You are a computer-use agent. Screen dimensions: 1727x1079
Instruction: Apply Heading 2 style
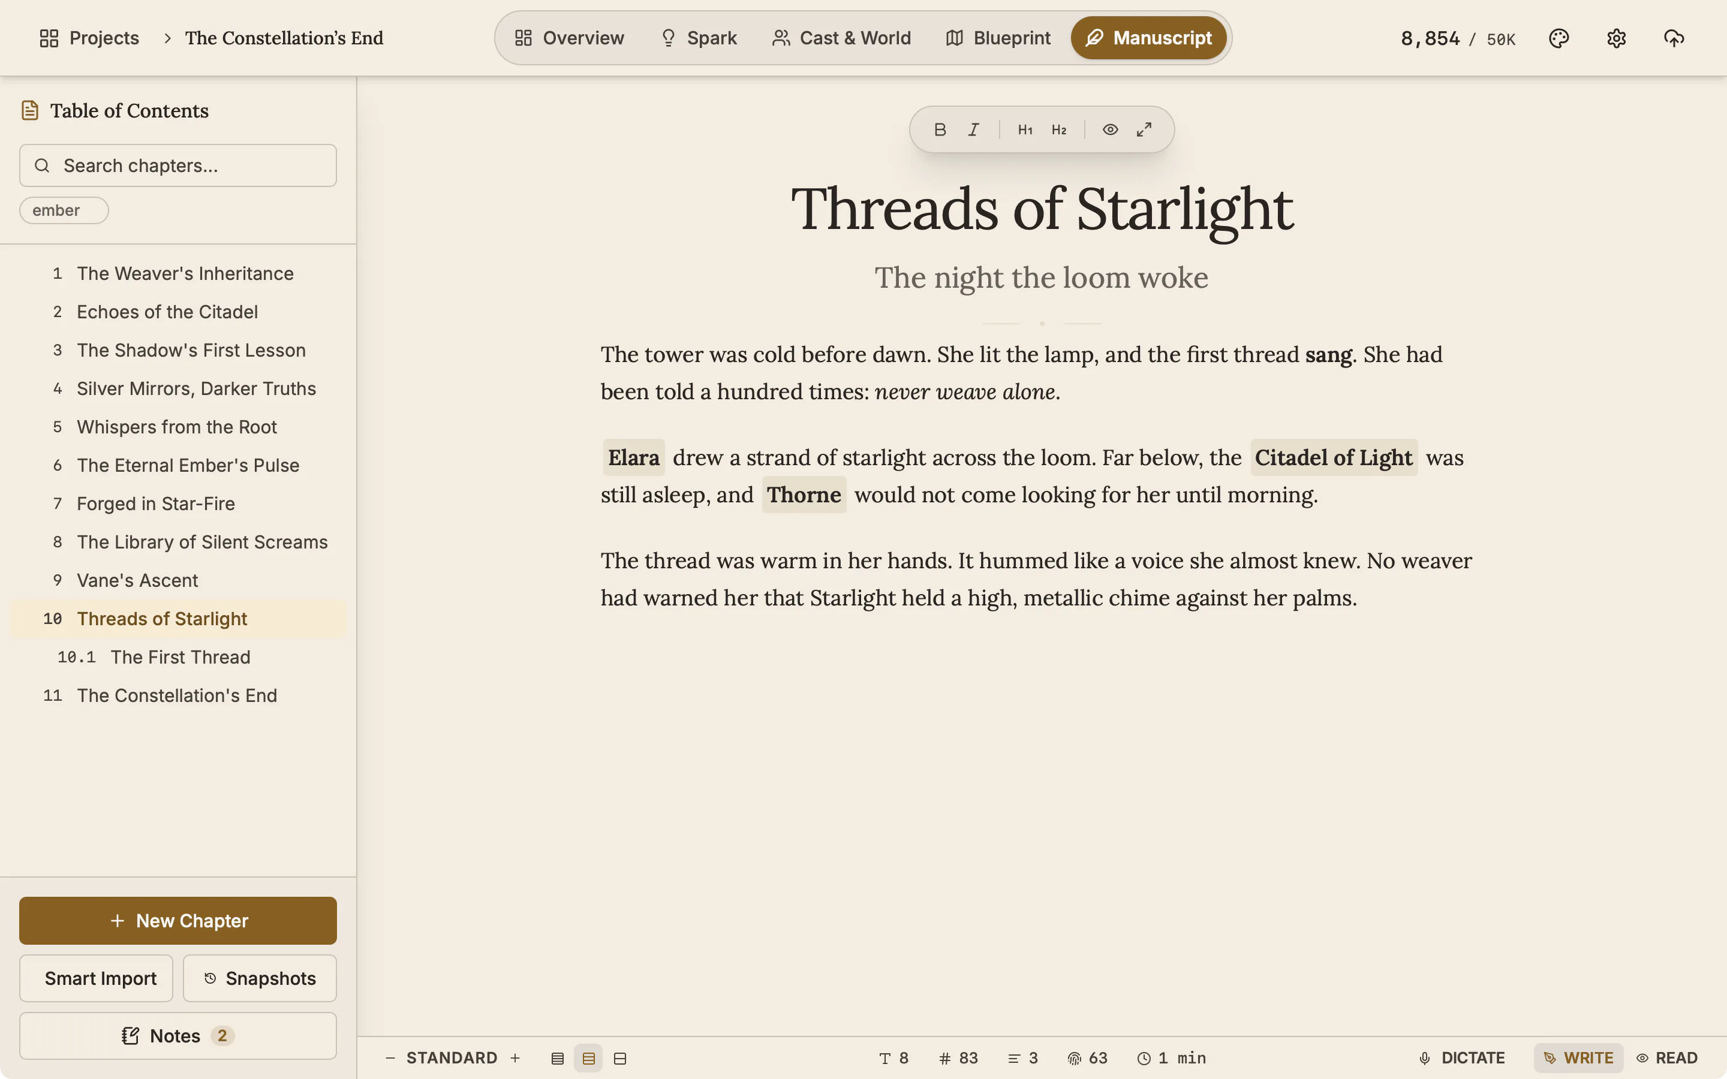pyautogui.click(x=1059, y=129)
